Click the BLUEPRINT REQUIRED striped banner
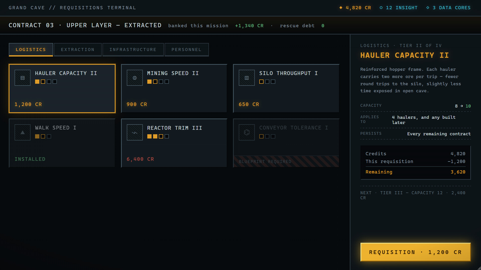This screenshot has height=270, width=481. coord(286,161)
